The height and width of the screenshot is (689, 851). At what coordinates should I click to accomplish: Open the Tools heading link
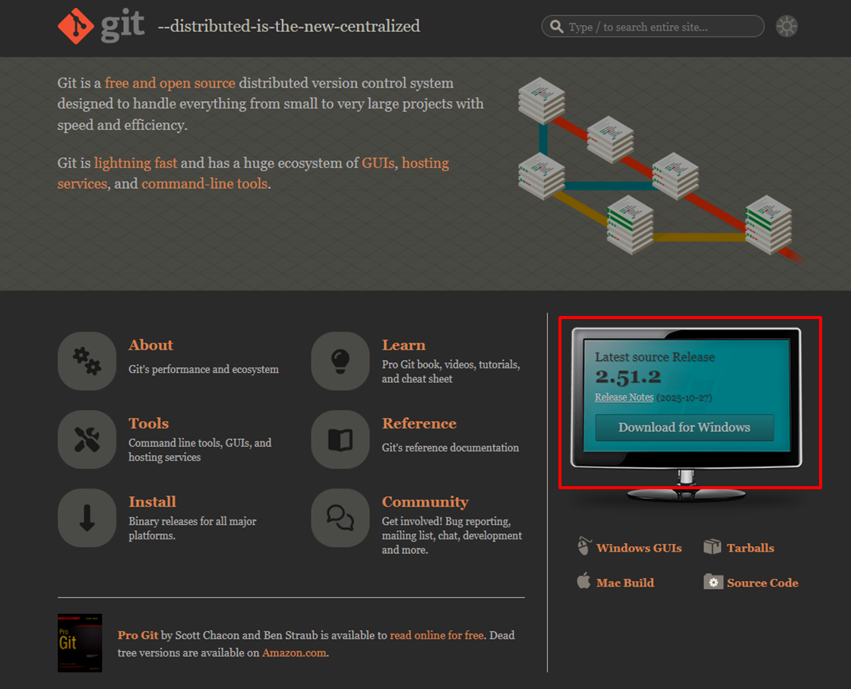(x=149, y=423)
